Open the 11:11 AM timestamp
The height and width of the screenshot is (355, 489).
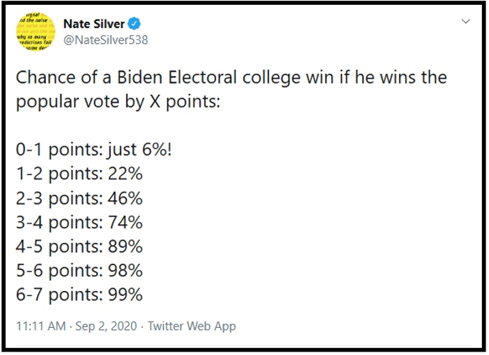pyautogui.click(x=41, y=326)
